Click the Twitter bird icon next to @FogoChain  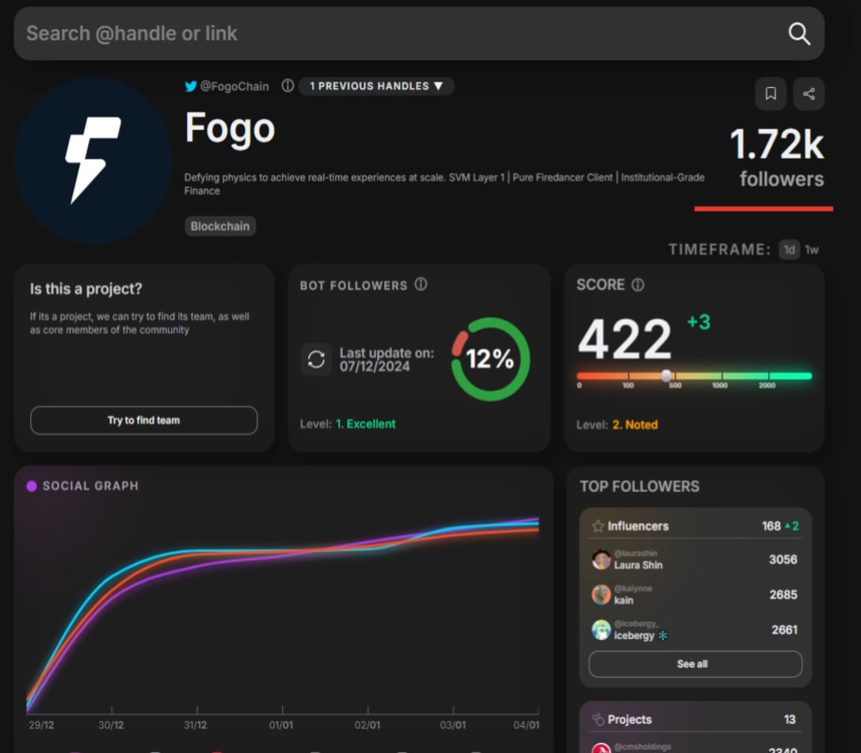tap(191, 86)
